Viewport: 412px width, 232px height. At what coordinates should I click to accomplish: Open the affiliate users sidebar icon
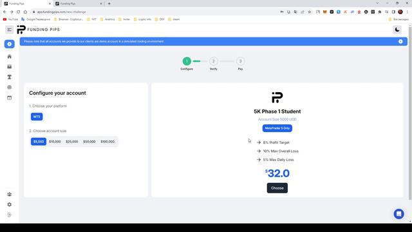click(x=10, y=195)
